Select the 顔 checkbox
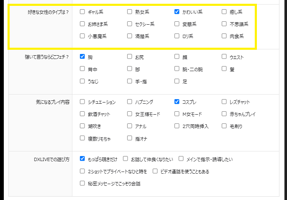 pyautogui.click(x=177, y=57)
